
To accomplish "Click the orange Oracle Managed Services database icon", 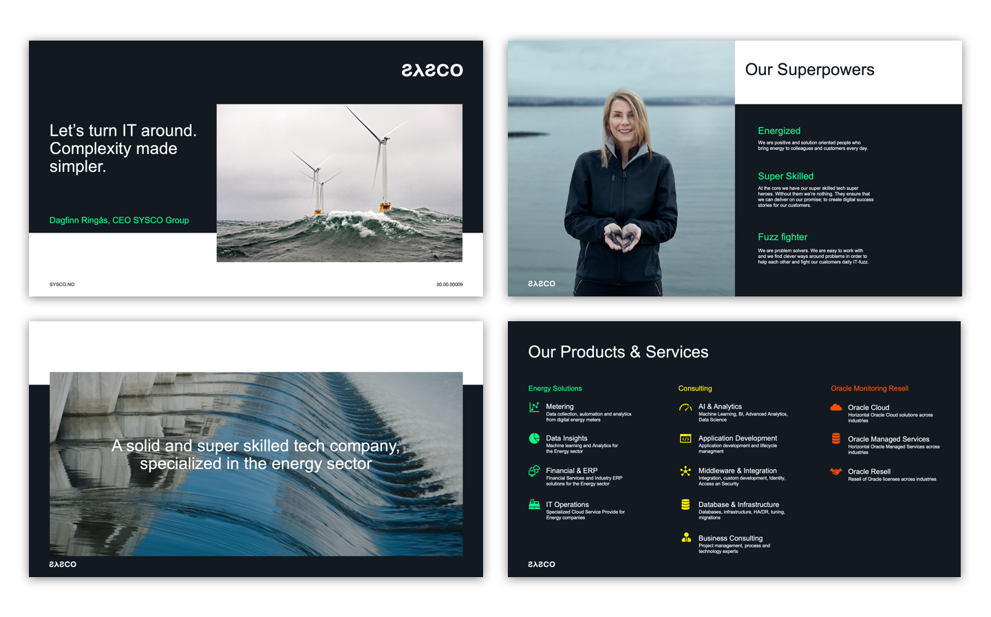I will [836, 438].
